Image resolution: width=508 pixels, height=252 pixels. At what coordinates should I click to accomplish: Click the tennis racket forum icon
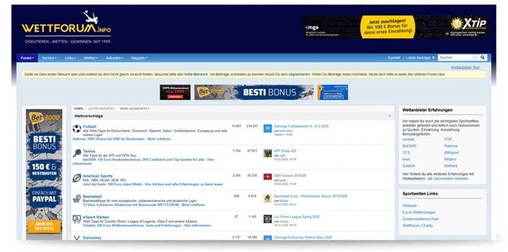pos(77,153)
